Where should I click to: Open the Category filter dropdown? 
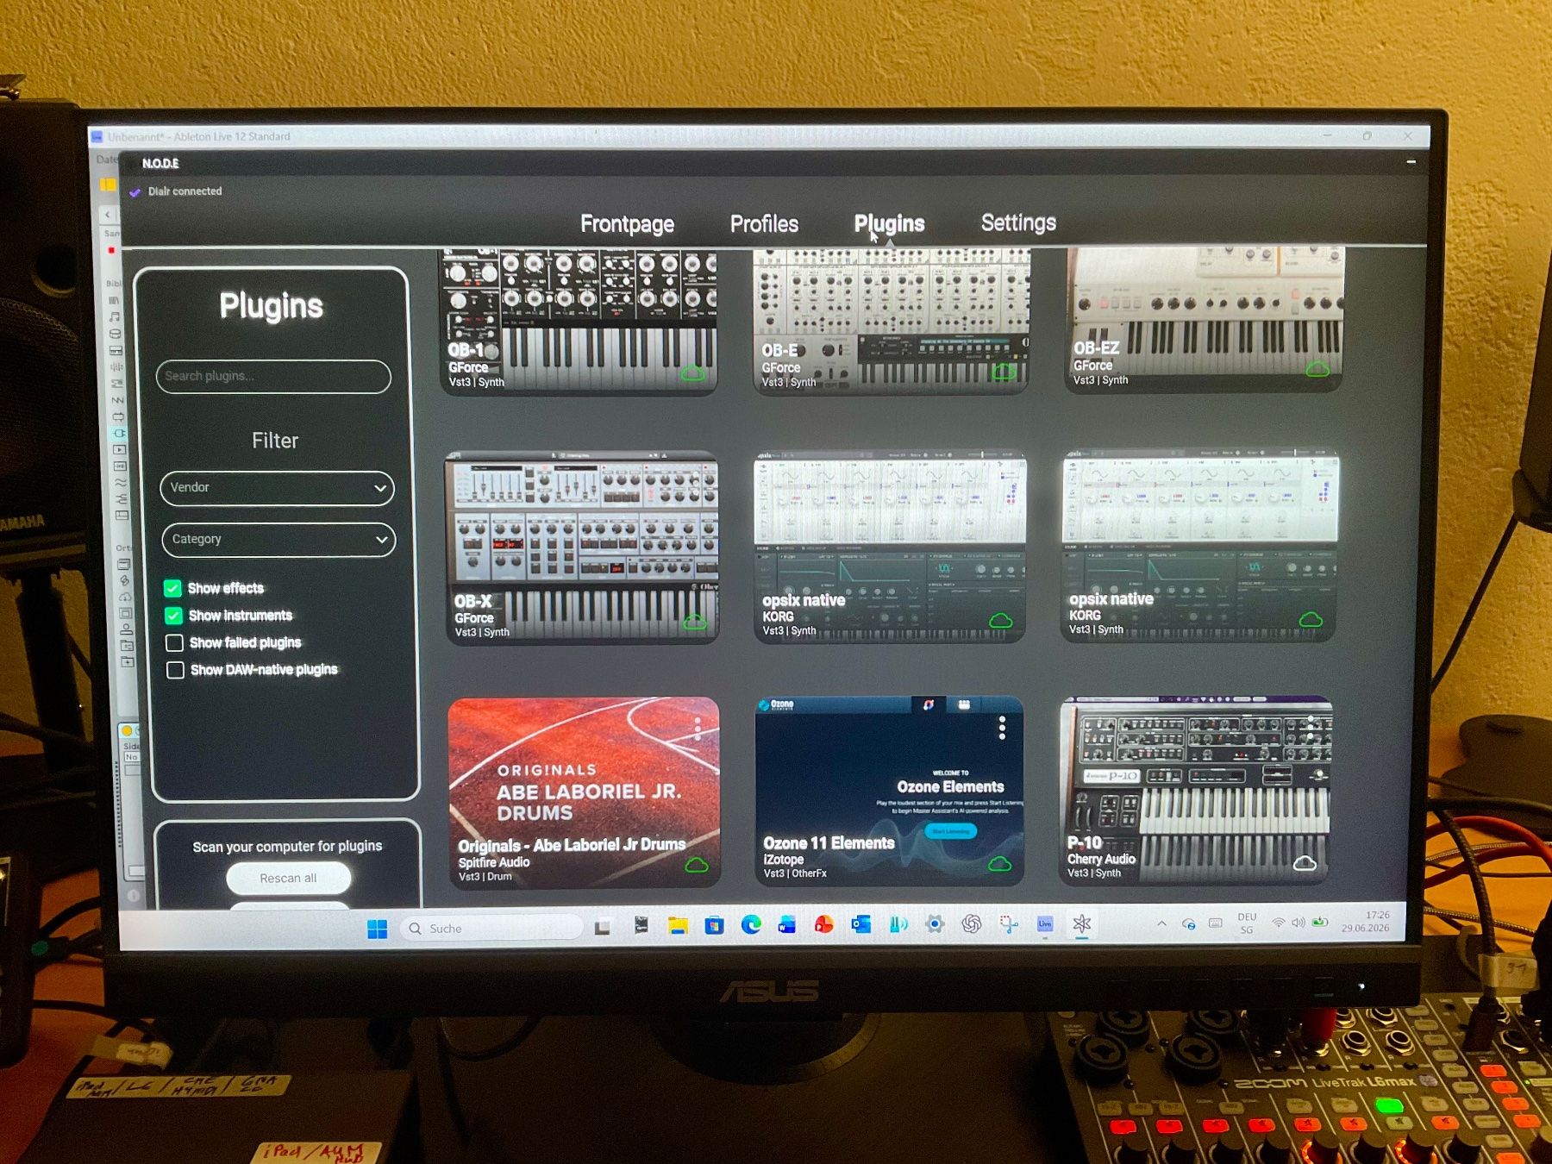[x=278, y=540]
